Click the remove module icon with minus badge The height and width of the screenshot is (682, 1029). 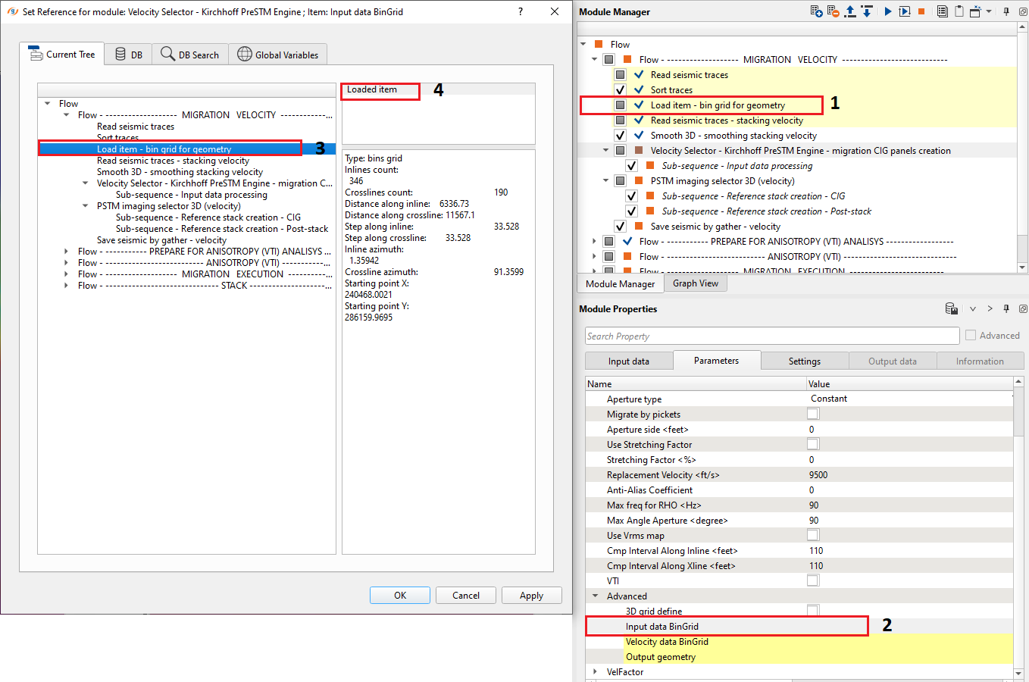pos(833,11)
